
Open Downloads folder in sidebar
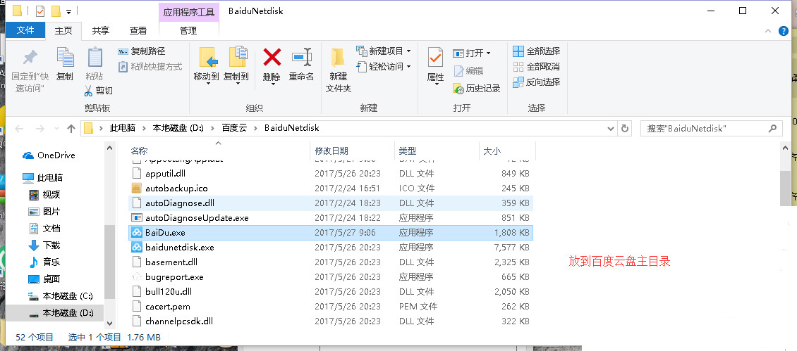coord(44,245)
